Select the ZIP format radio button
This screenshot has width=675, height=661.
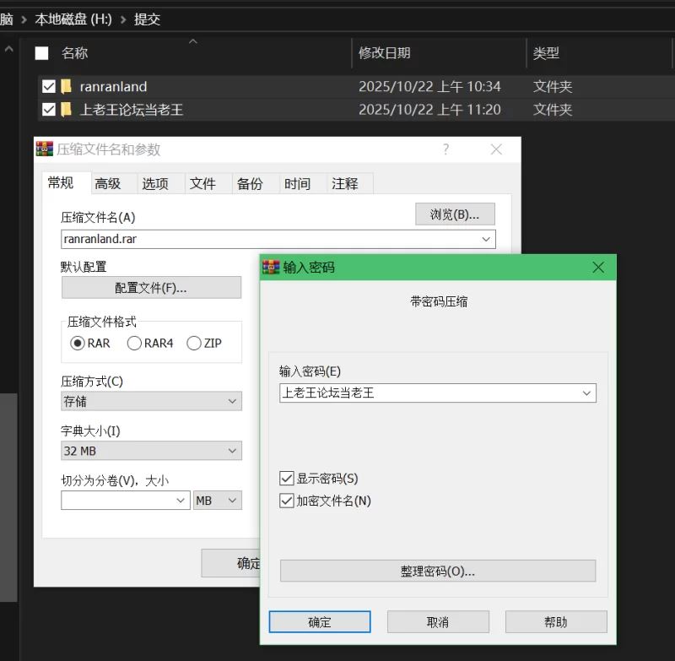194,344
